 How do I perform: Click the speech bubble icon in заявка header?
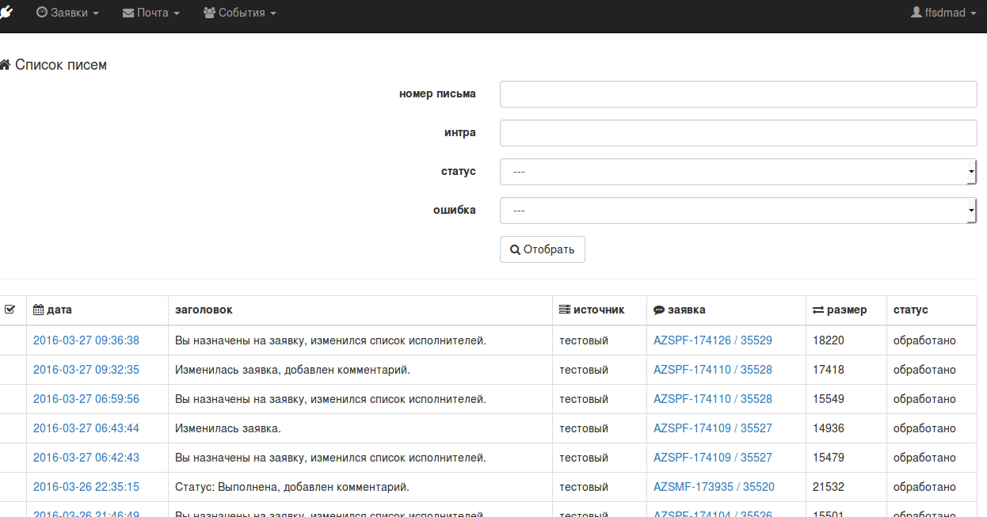click(x=659, y=310)
